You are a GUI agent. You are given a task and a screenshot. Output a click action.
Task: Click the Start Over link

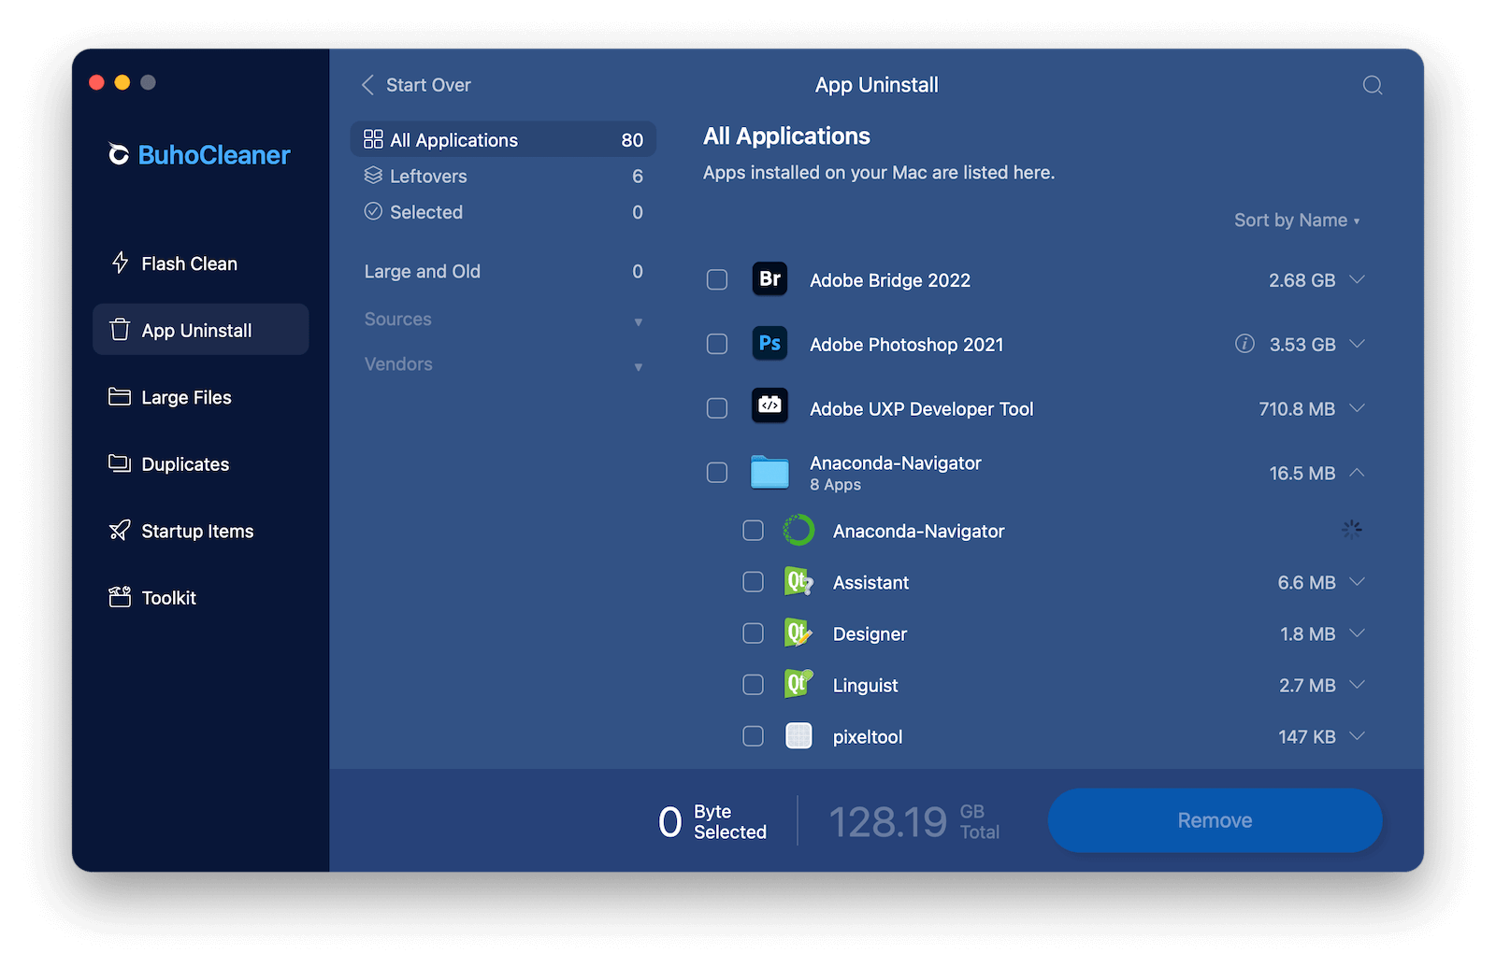(428, 85)
